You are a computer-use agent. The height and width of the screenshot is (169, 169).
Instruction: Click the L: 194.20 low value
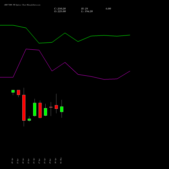coord(87,11)
